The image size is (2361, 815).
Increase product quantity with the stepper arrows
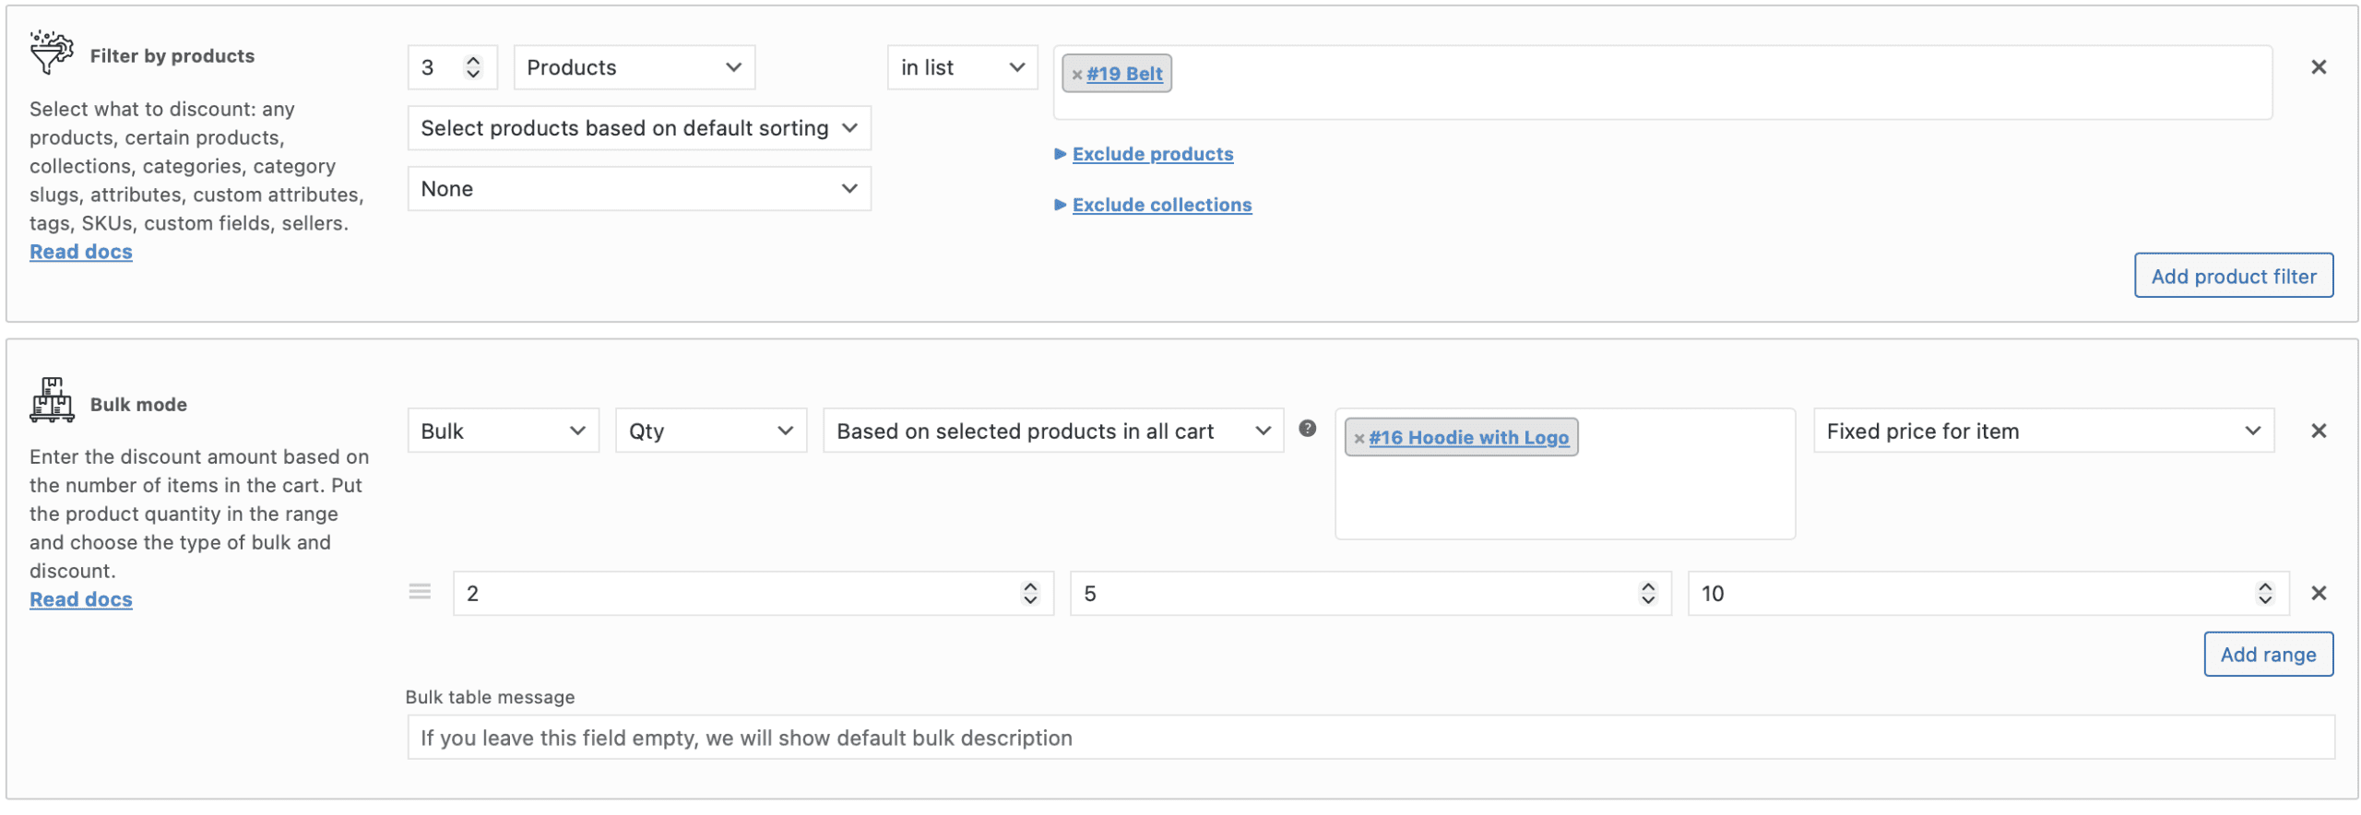[x=472, y=61]
